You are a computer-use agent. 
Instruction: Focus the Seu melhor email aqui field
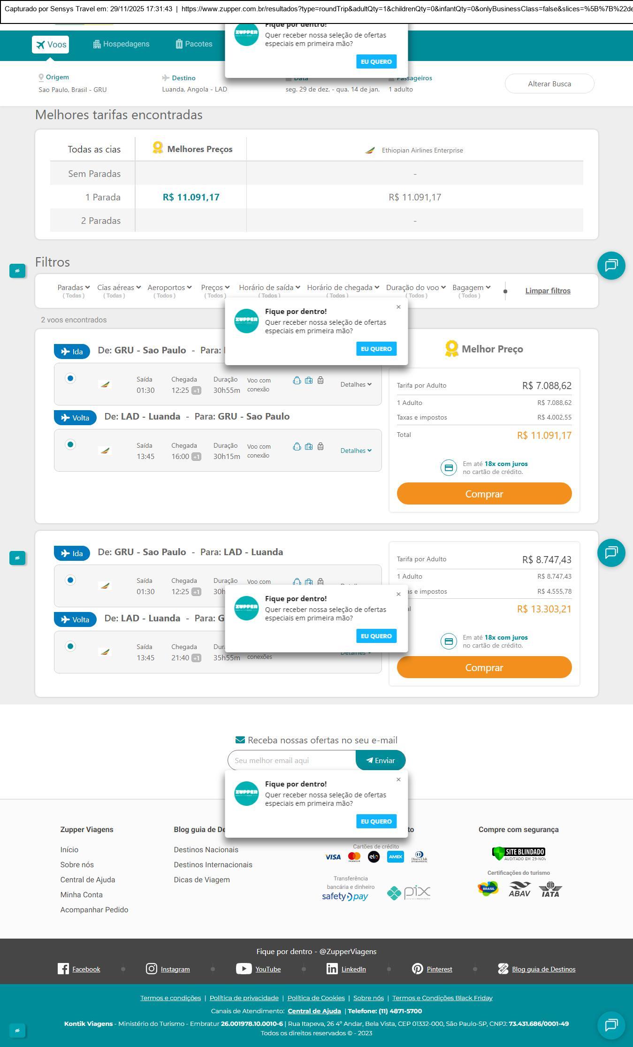[292, 760]
